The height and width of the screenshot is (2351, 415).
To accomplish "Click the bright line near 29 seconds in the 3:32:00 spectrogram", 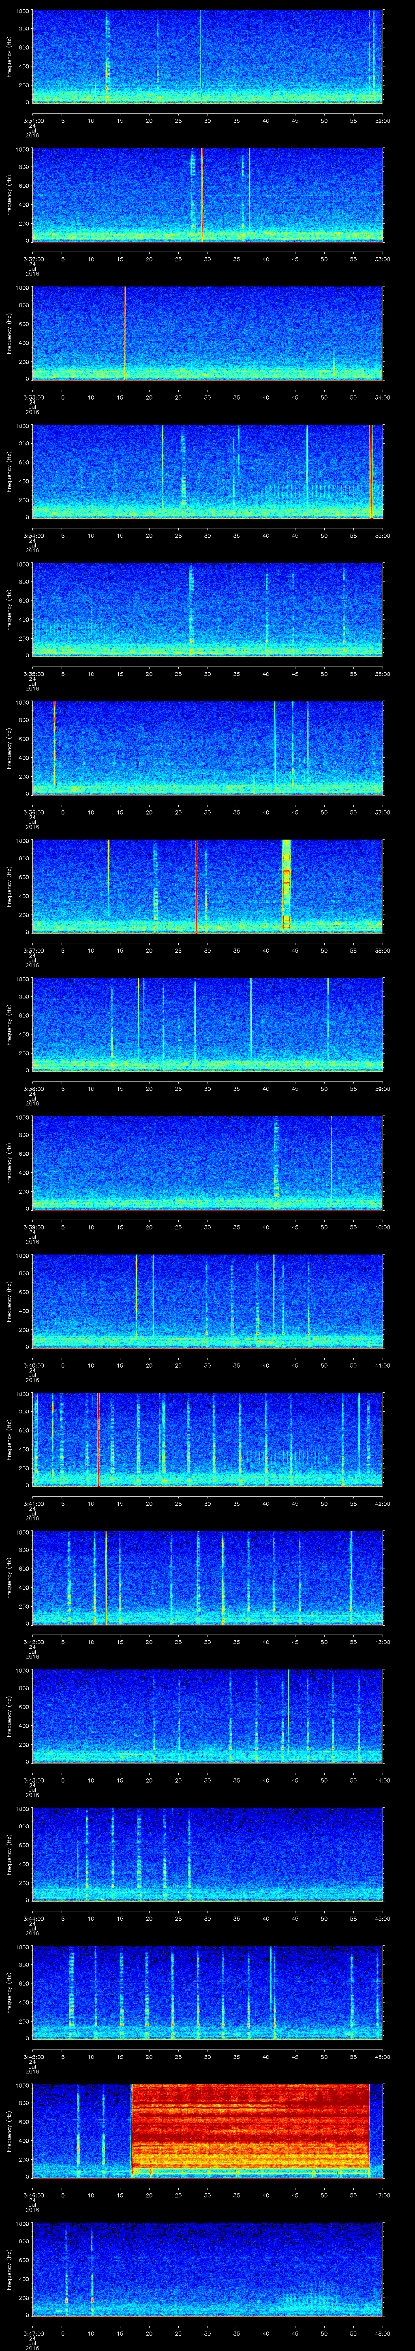I will 203,194.
